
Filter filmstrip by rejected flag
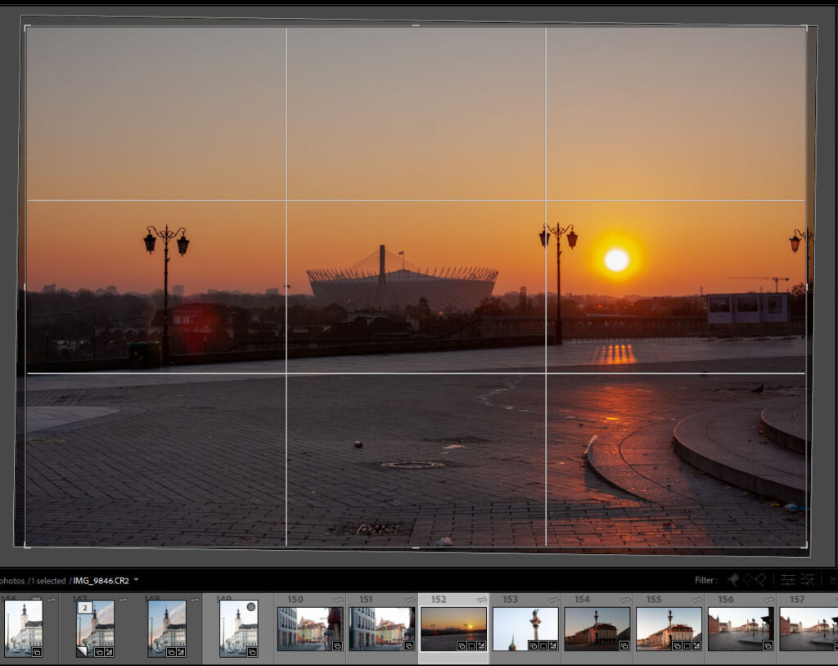(761, 579)
